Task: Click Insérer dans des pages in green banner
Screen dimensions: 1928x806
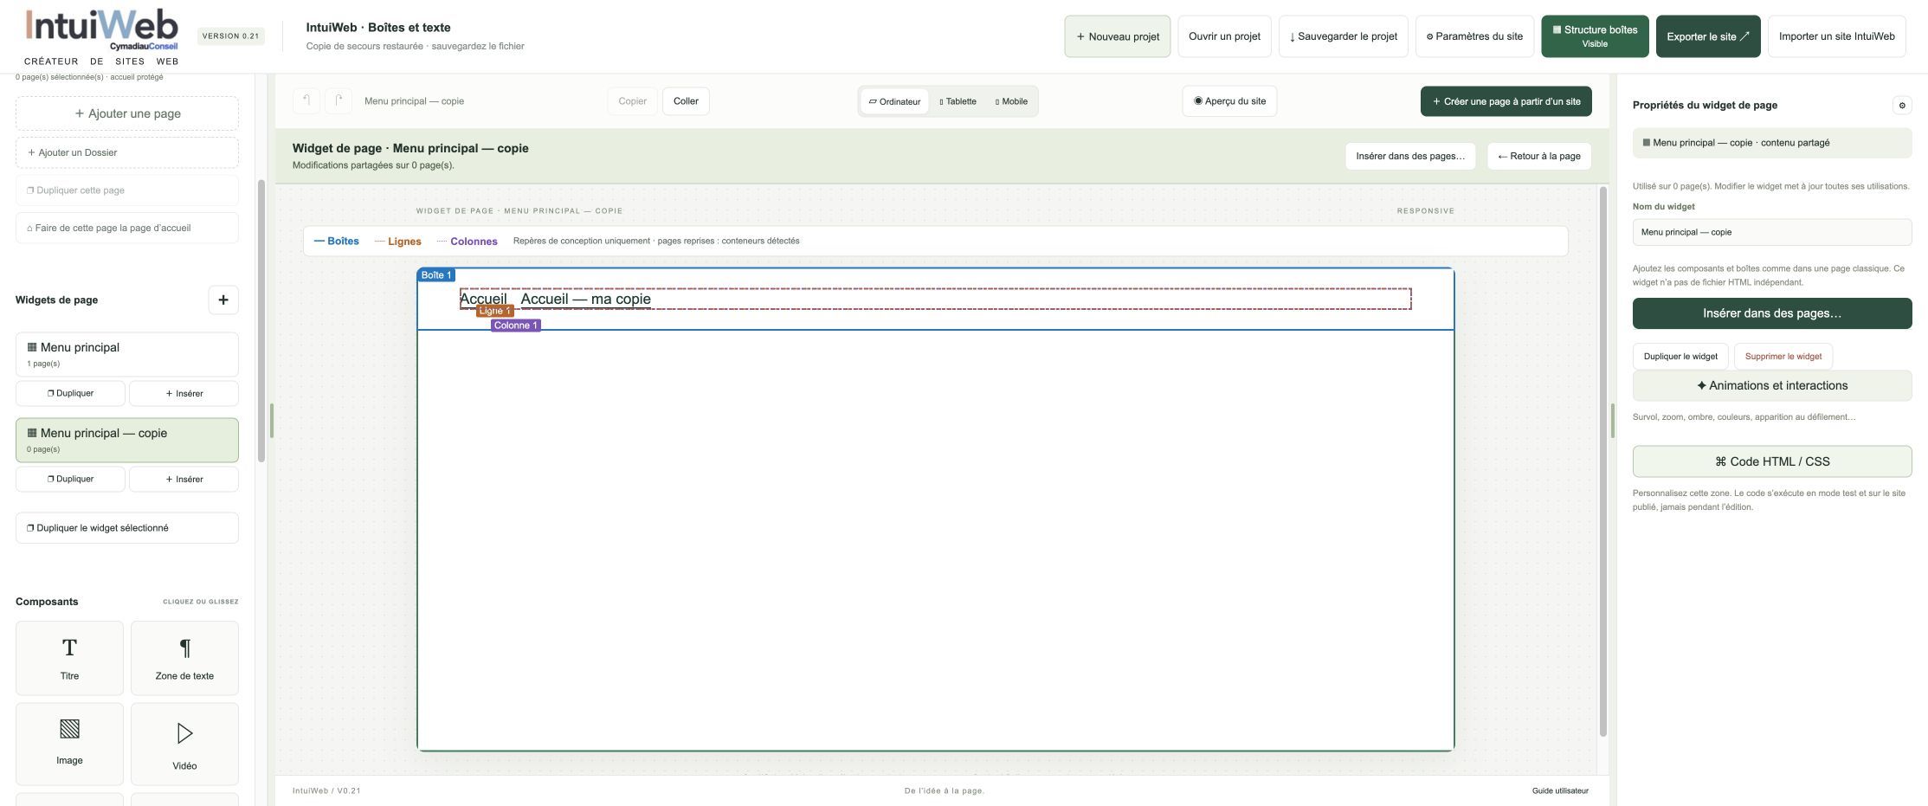Action: [x=1410, y=156]
